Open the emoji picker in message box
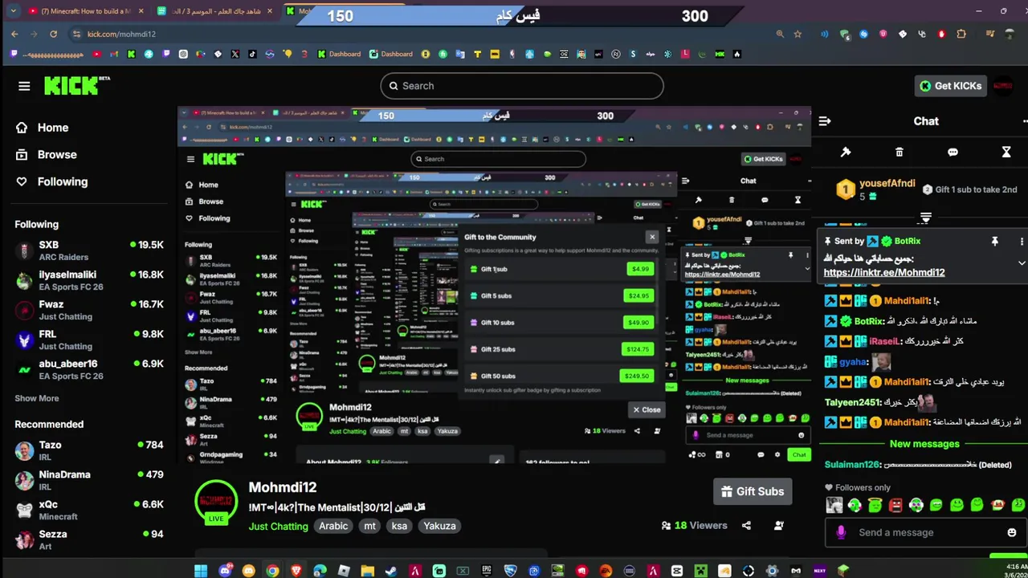1028x578 pixels. pos(1012,532)
